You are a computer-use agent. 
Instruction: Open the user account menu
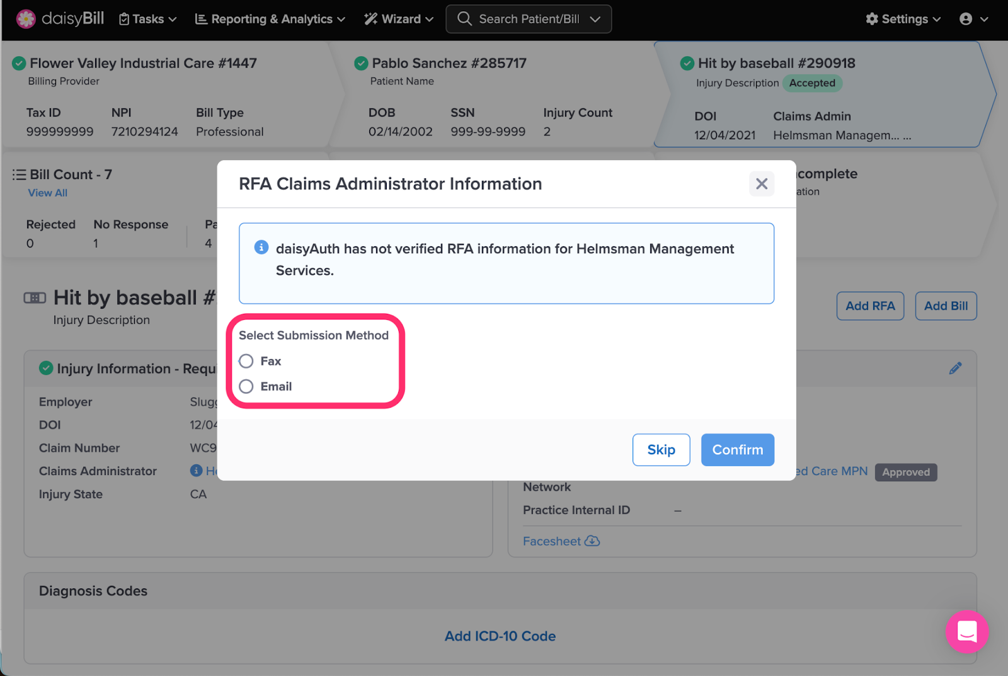[x=973, y=19]
